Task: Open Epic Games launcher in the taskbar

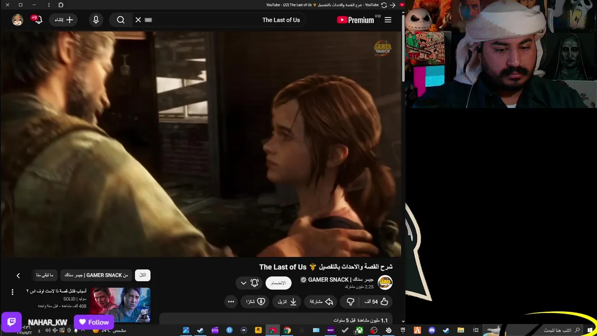Action: tap(403, 330)
